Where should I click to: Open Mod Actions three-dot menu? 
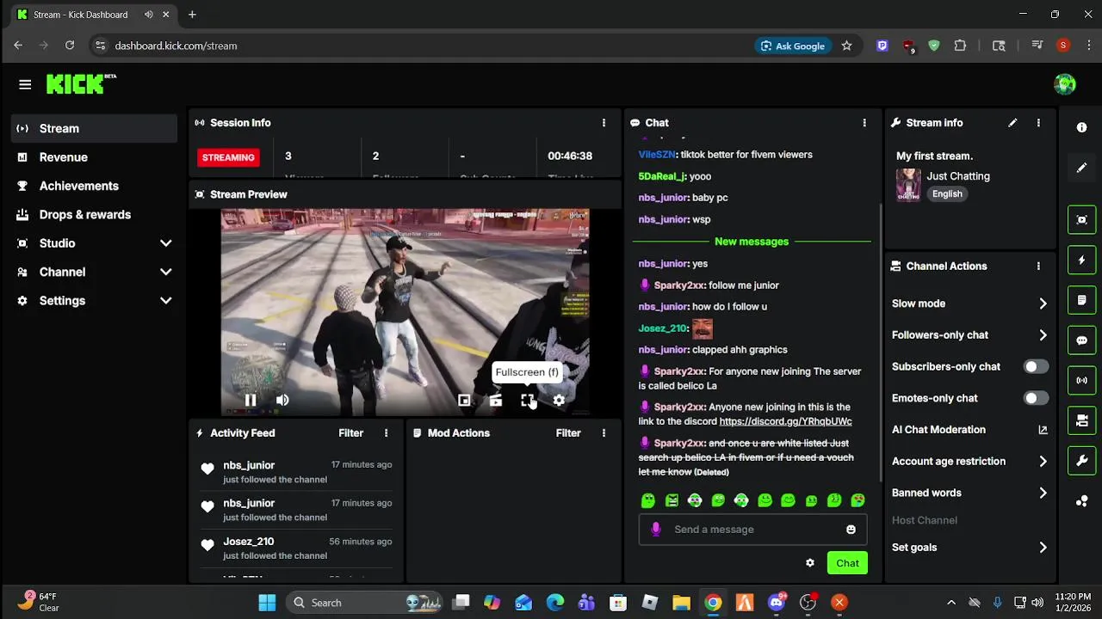coord(604,433)
